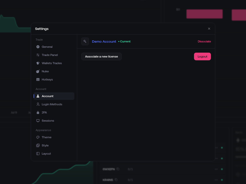Close the Settings dialog
This screenshot has height=184, width=246.
click(209, 29)
